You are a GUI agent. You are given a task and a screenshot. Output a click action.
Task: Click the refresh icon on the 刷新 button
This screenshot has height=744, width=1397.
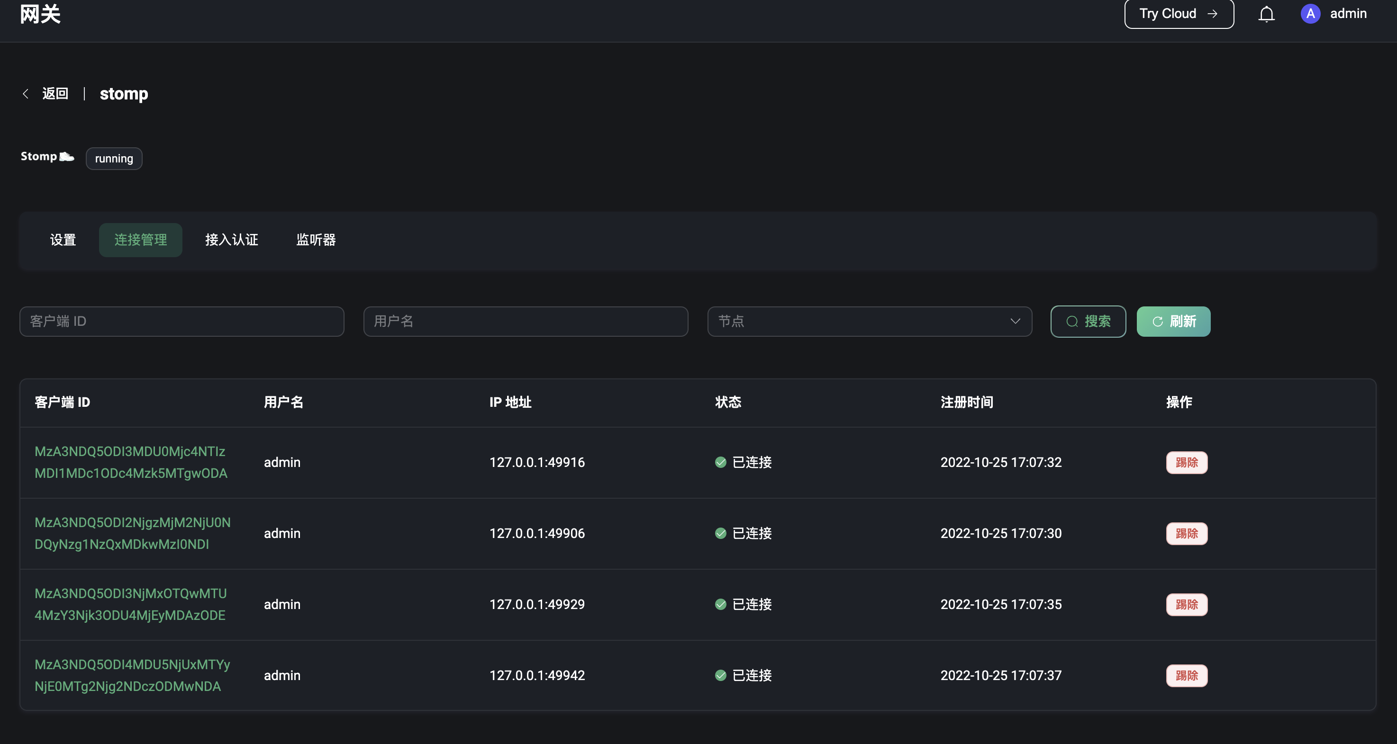coord(1157,322)
